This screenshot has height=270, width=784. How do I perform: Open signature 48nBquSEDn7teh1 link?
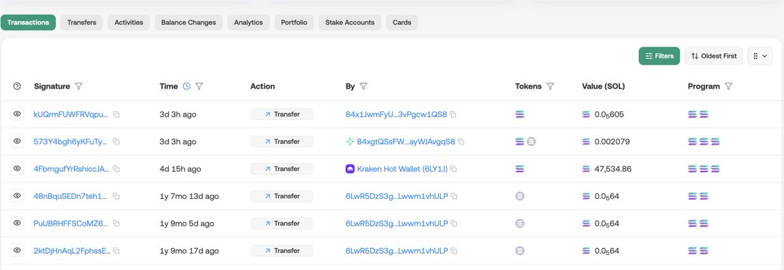click(71, 196)
